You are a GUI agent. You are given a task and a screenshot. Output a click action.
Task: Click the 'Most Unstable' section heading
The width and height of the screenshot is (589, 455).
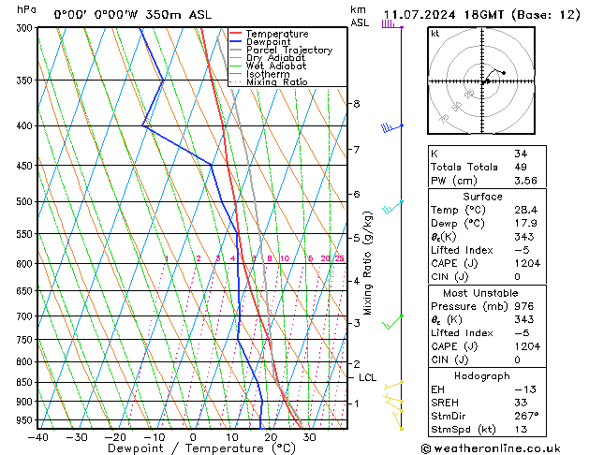[x=480, y=293]
